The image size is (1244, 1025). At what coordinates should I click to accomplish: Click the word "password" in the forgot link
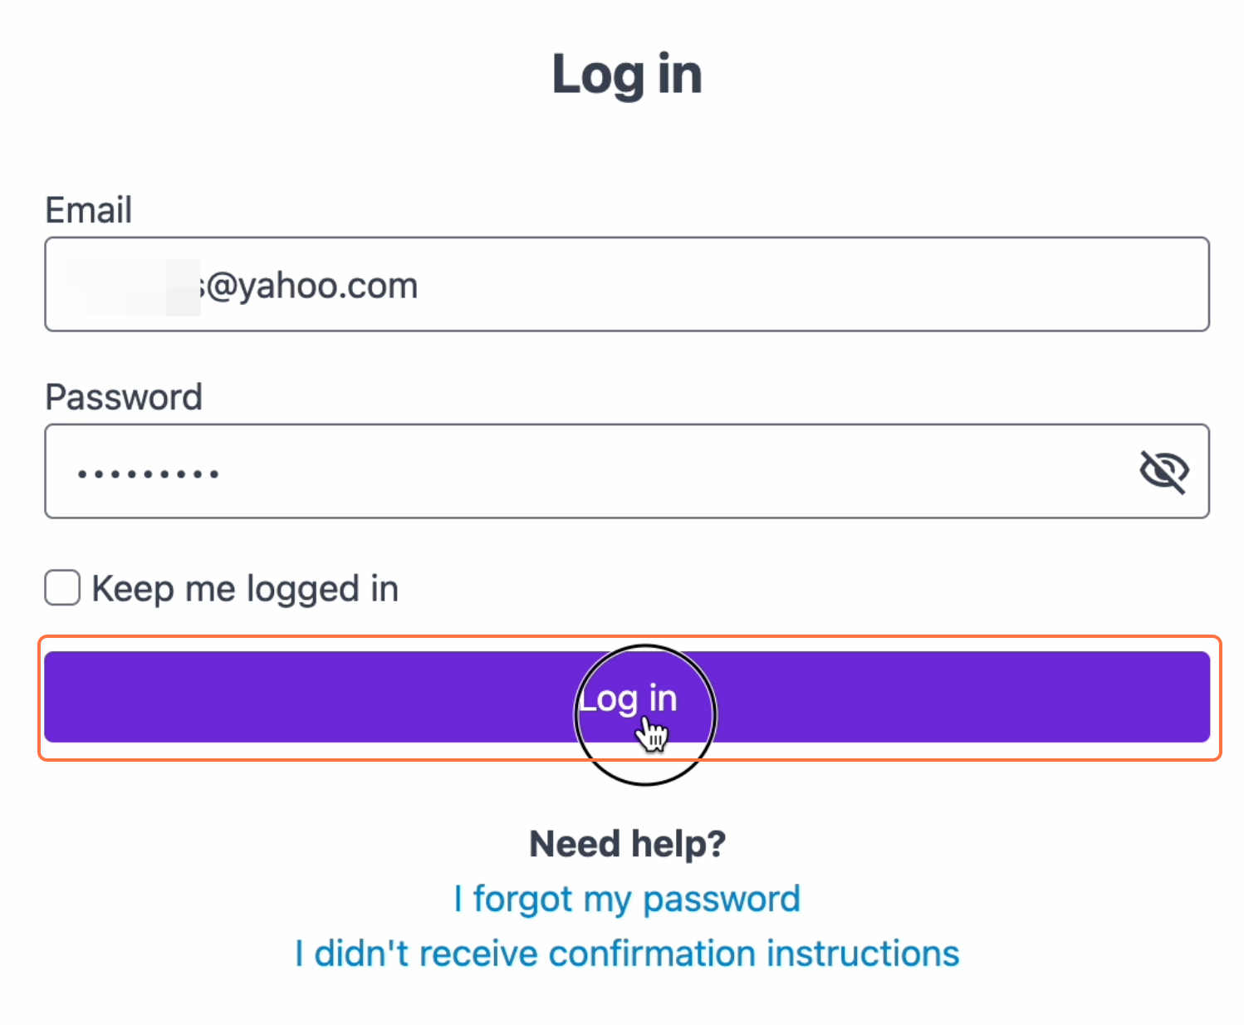tap(721, 899)
